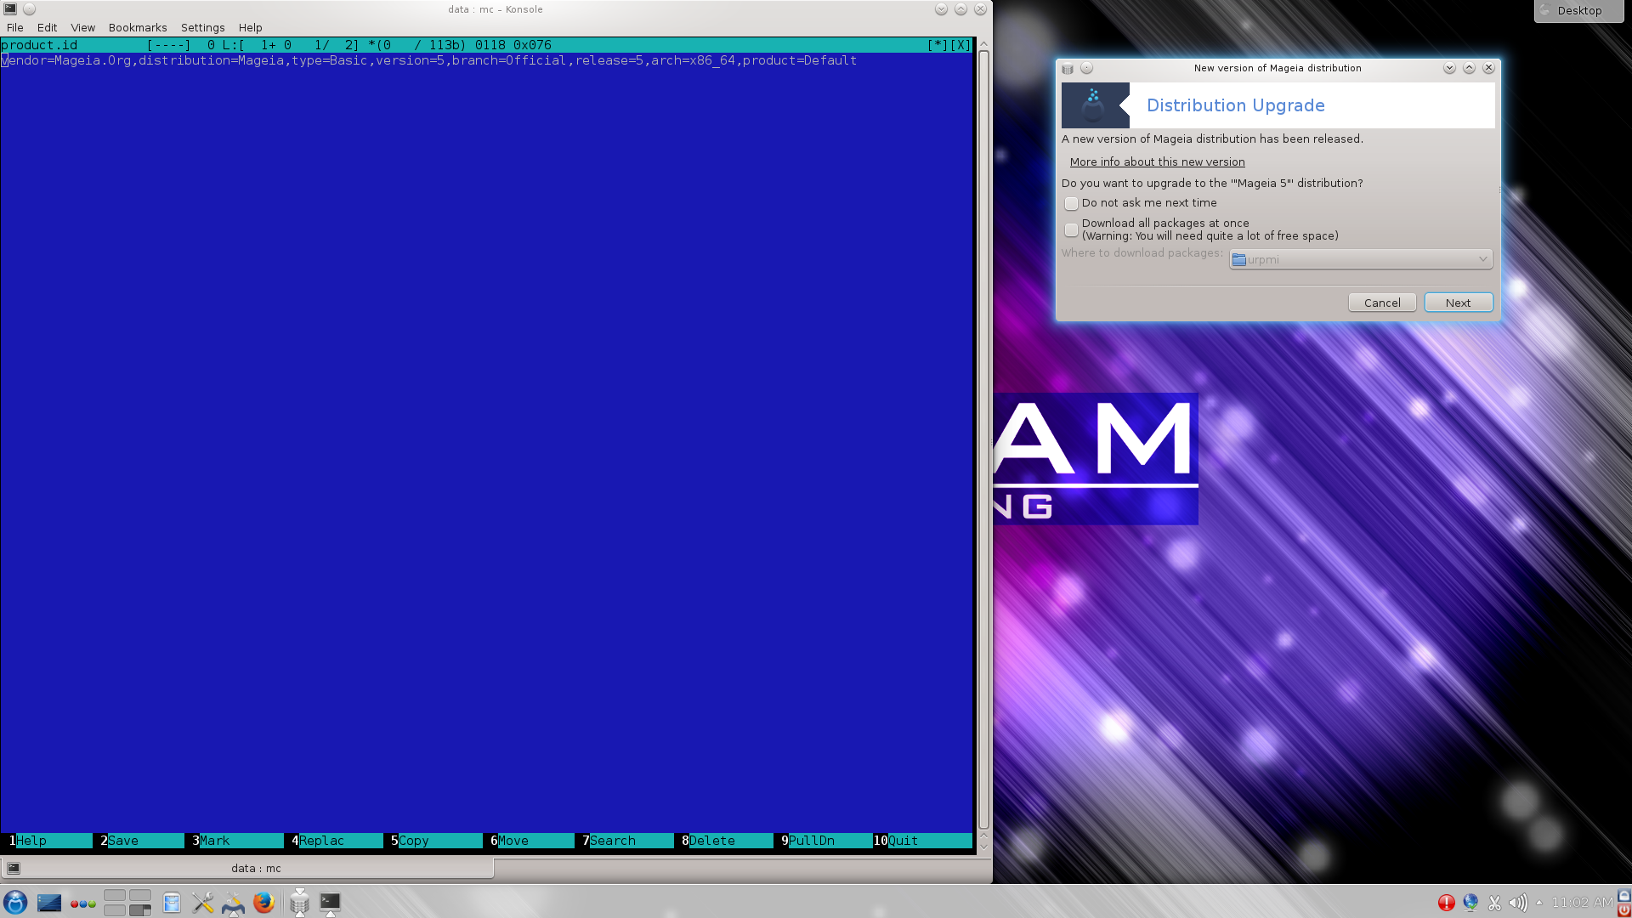Tick the 'Do not ask me next time' checkbox
This screenshot has width=1632, height=918.
(1071, 203)
